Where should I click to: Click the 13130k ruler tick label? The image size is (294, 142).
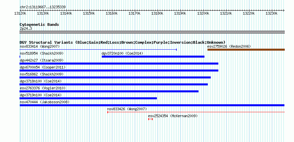point(43,13)
